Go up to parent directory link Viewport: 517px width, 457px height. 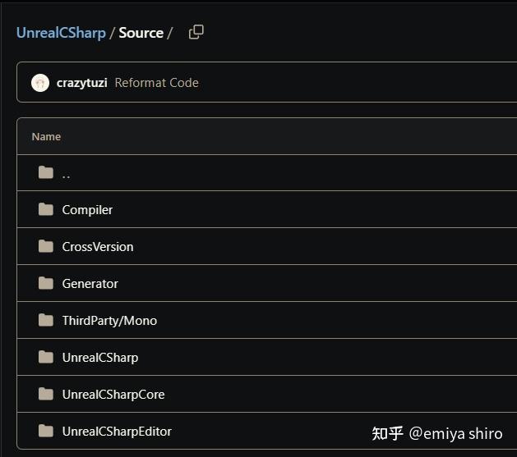pyautogui.click(x=67, y=174)
